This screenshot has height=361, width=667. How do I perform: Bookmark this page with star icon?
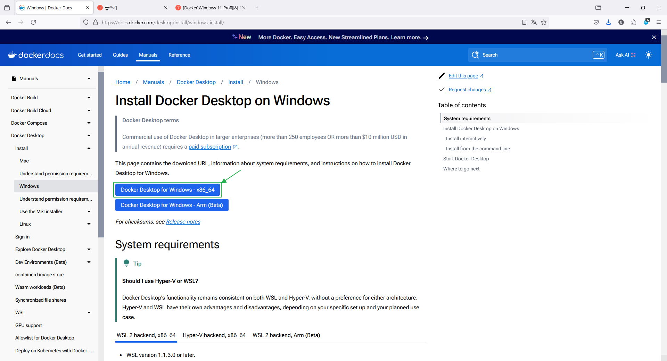click(x=544, y=22)
